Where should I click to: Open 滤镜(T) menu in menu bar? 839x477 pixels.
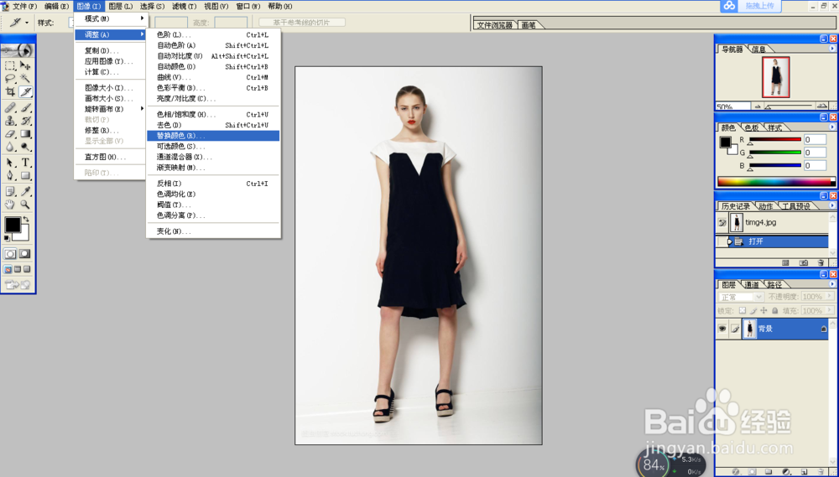point(184,7)
